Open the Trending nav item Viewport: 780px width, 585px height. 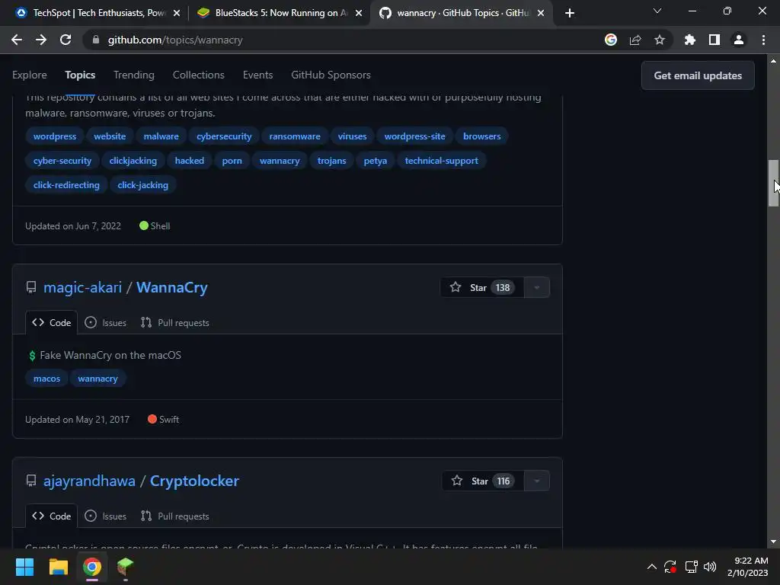(134, 75)
